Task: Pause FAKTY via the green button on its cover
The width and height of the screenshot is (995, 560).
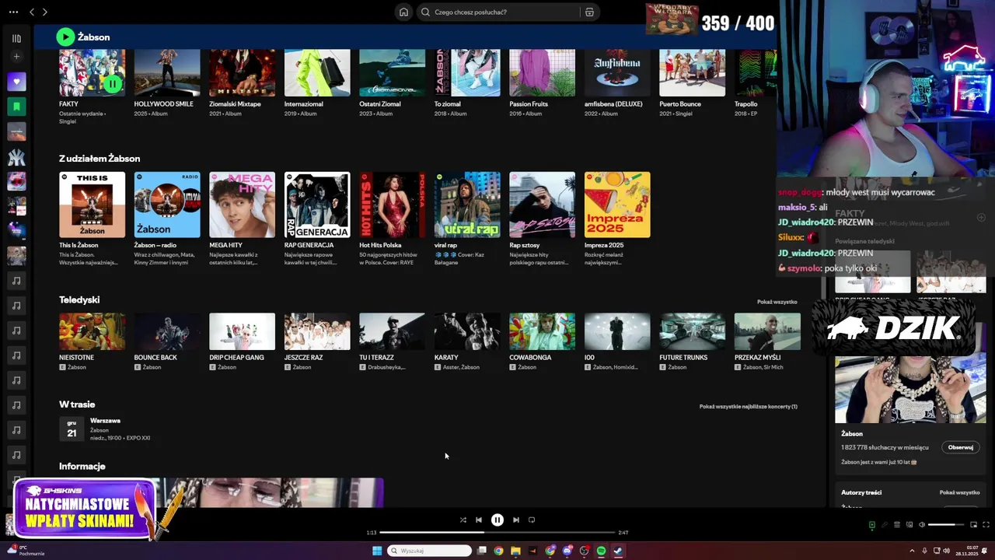Action: (x=113, y=83)
